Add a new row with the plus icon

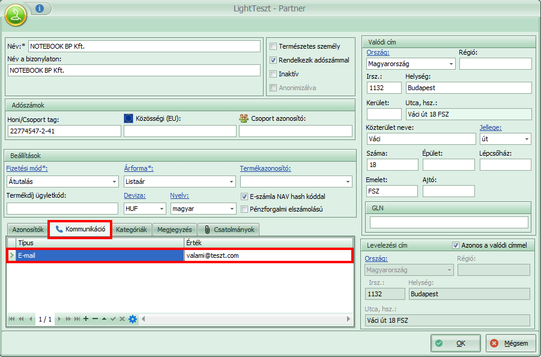pyautogui.click(x=86, y=319)
